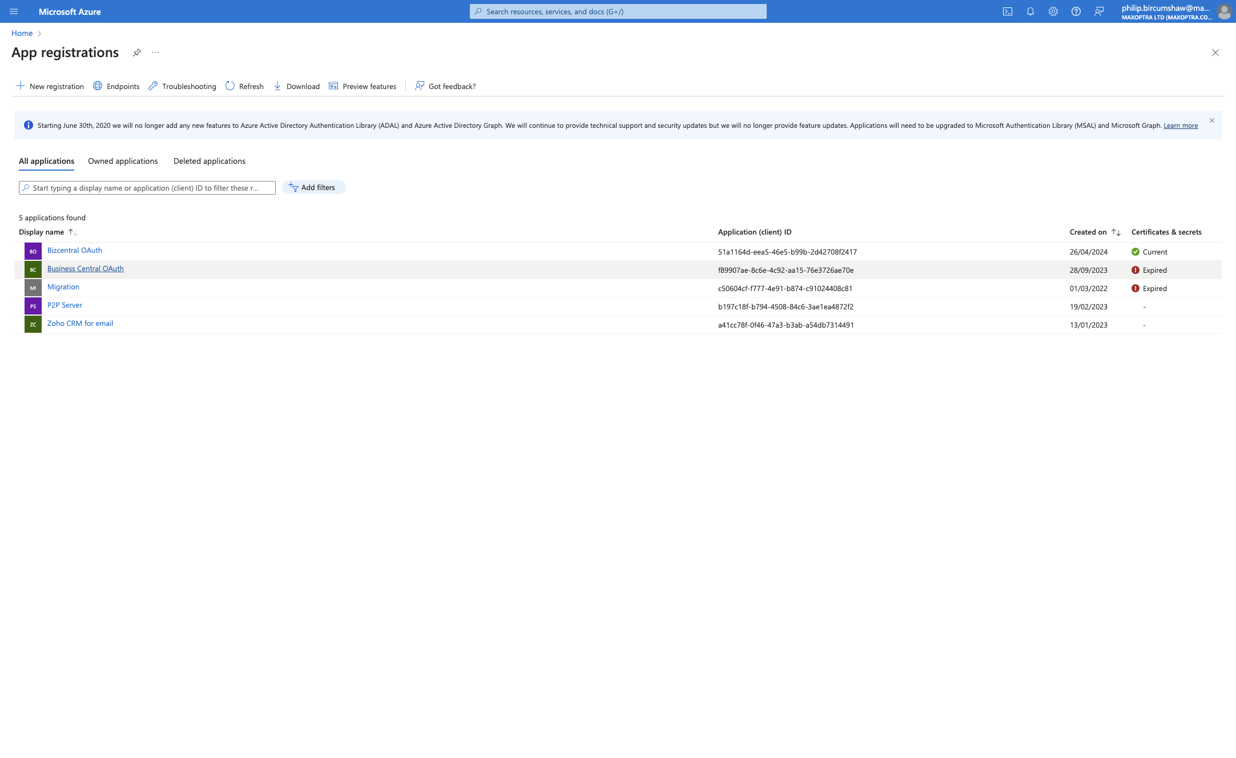Open Zoho CRM for email app
Screen dimensions: 1236x758
80,323
